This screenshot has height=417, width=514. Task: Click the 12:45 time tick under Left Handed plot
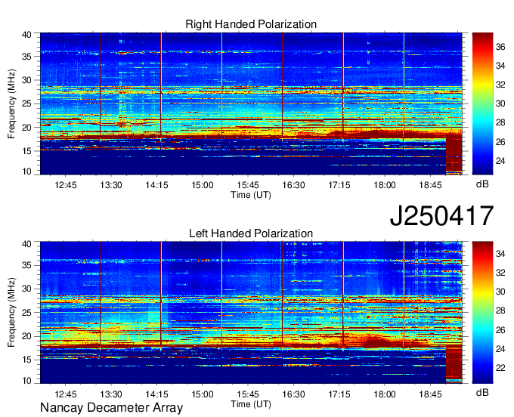[66, 394]
